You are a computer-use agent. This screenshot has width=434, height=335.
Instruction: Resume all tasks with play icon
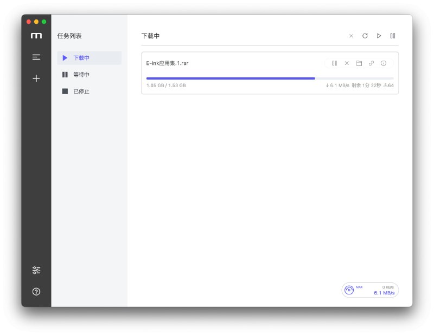(379, 36)
